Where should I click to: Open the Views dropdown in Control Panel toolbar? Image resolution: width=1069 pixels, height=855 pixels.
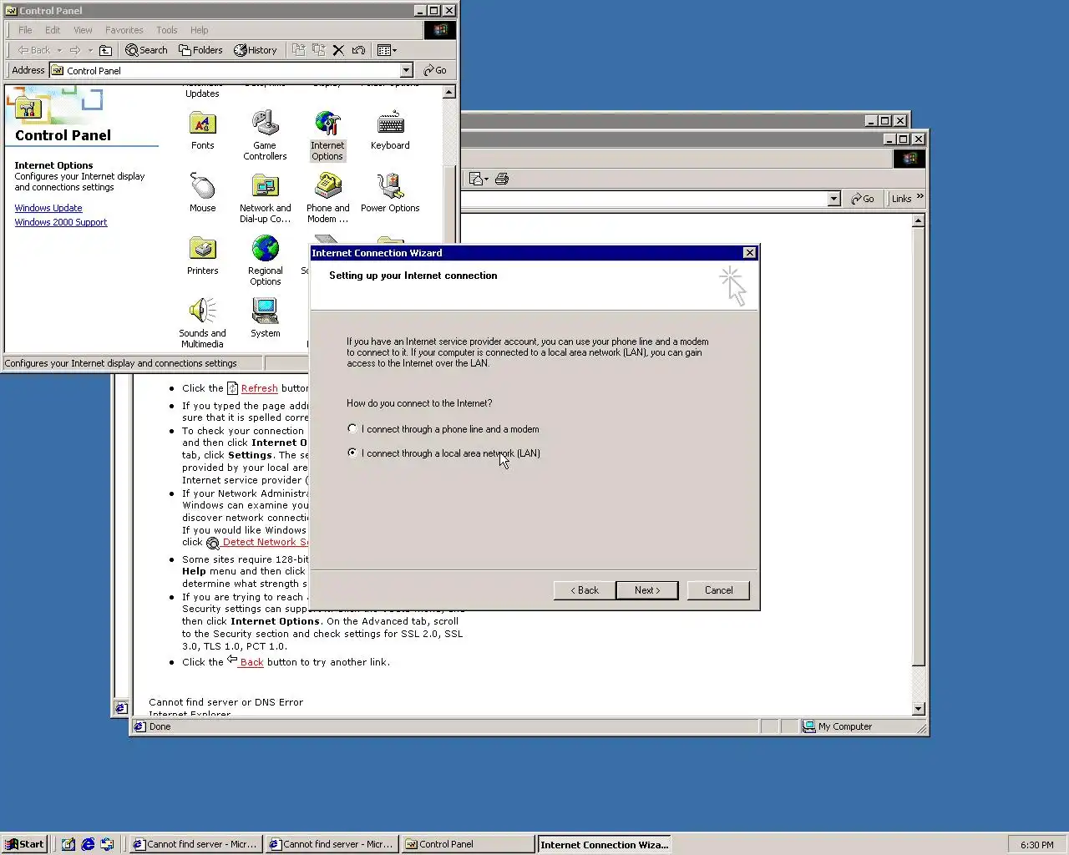[387, 50]
